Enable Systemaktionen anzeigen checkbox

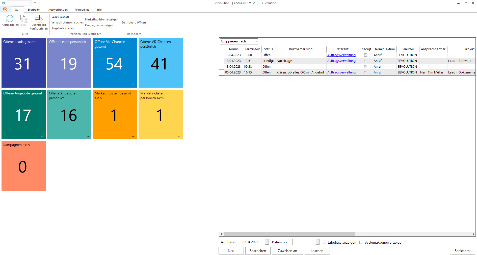coord(361,242)
